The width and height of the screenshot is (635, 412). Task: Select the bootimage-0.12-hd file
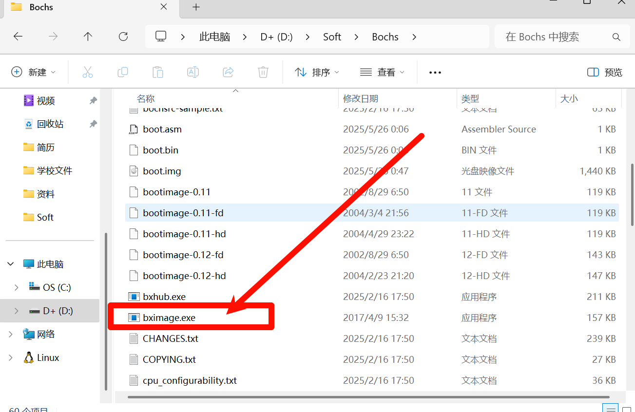click(x=372, y=276)
